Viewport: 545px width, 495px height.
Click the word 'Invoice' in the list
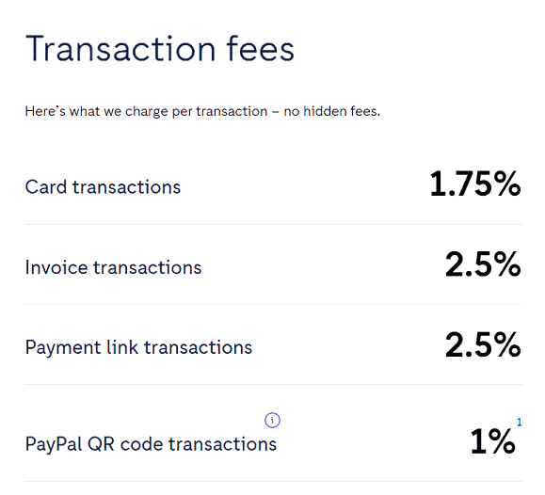[56, 267]
